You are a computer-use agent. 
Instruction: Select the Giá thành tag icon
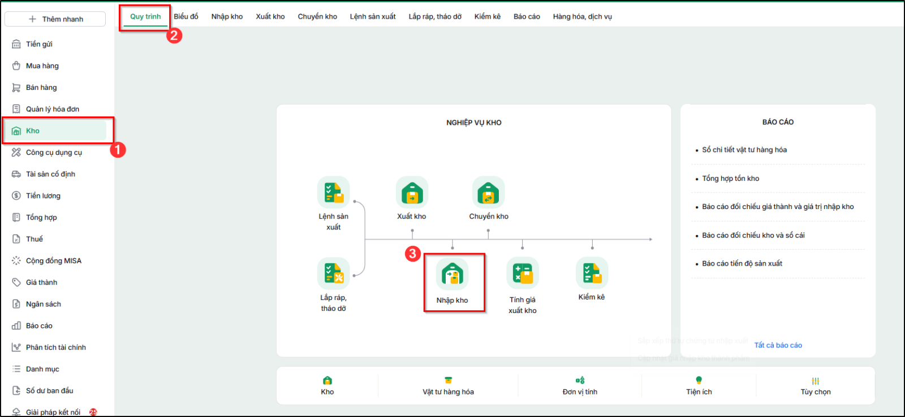(x=16, y=283)
